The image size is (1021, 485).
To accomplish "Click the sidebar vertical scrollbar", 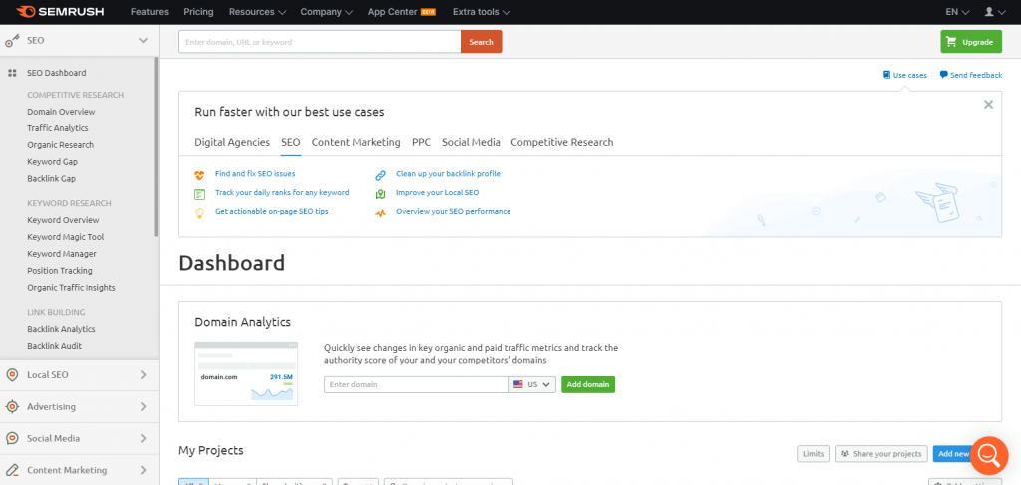I will (x=156, y=147).
